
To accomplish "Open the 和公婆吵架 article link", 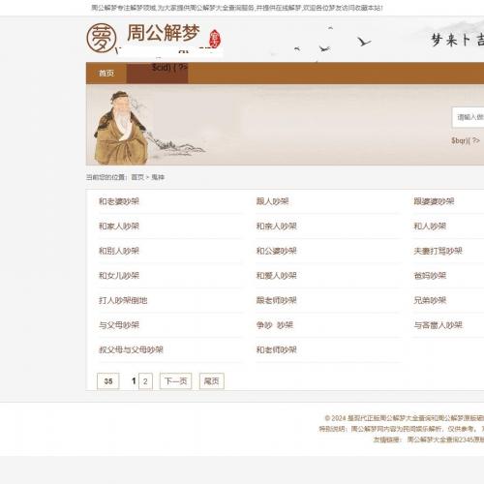I will point(276,251).
